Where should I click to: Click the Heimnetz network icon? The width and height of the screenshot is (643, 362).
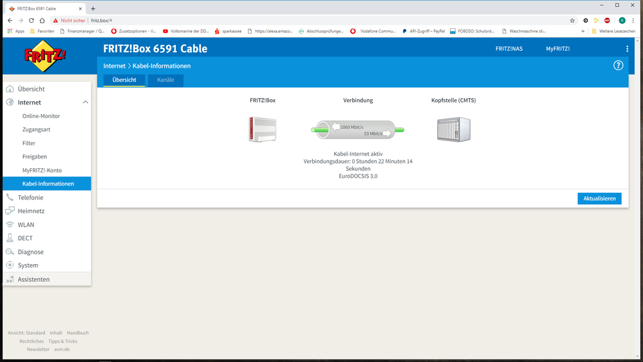[10, 211]
